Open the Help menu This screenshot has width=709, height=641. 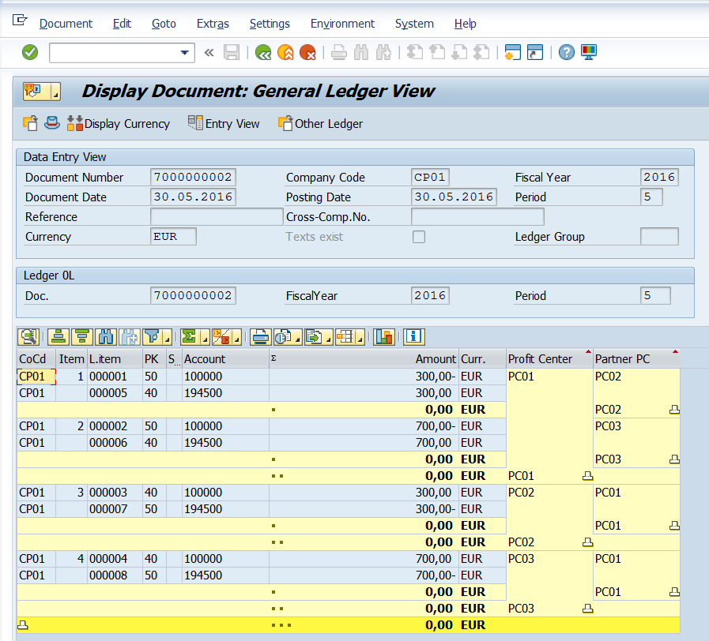coord(465,24)
